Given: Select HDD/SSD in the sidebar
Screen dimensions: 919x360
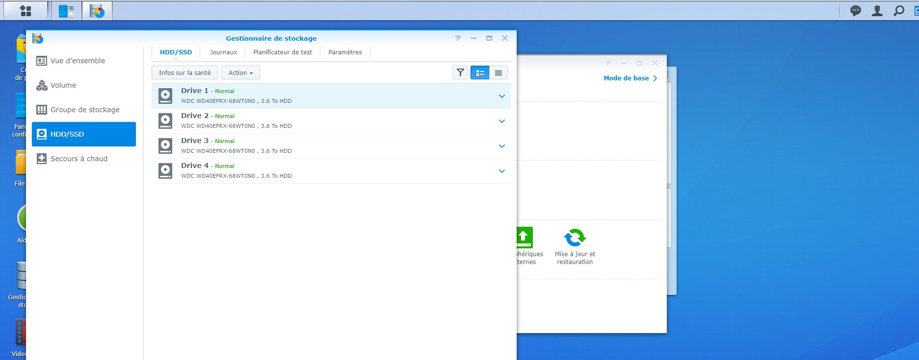Looking at the screenshot, I should [84, 134].
